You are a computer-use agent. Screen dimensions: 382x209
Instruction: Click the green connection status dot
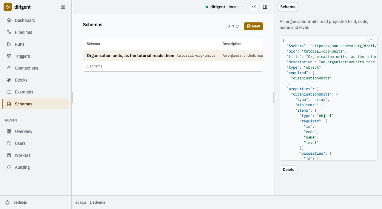pyautogui.click(x=207, y=7)
